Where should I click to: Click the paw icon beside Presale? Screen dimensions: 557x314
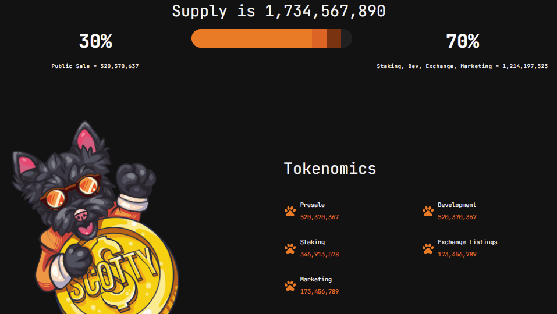(x=290, y=211)
